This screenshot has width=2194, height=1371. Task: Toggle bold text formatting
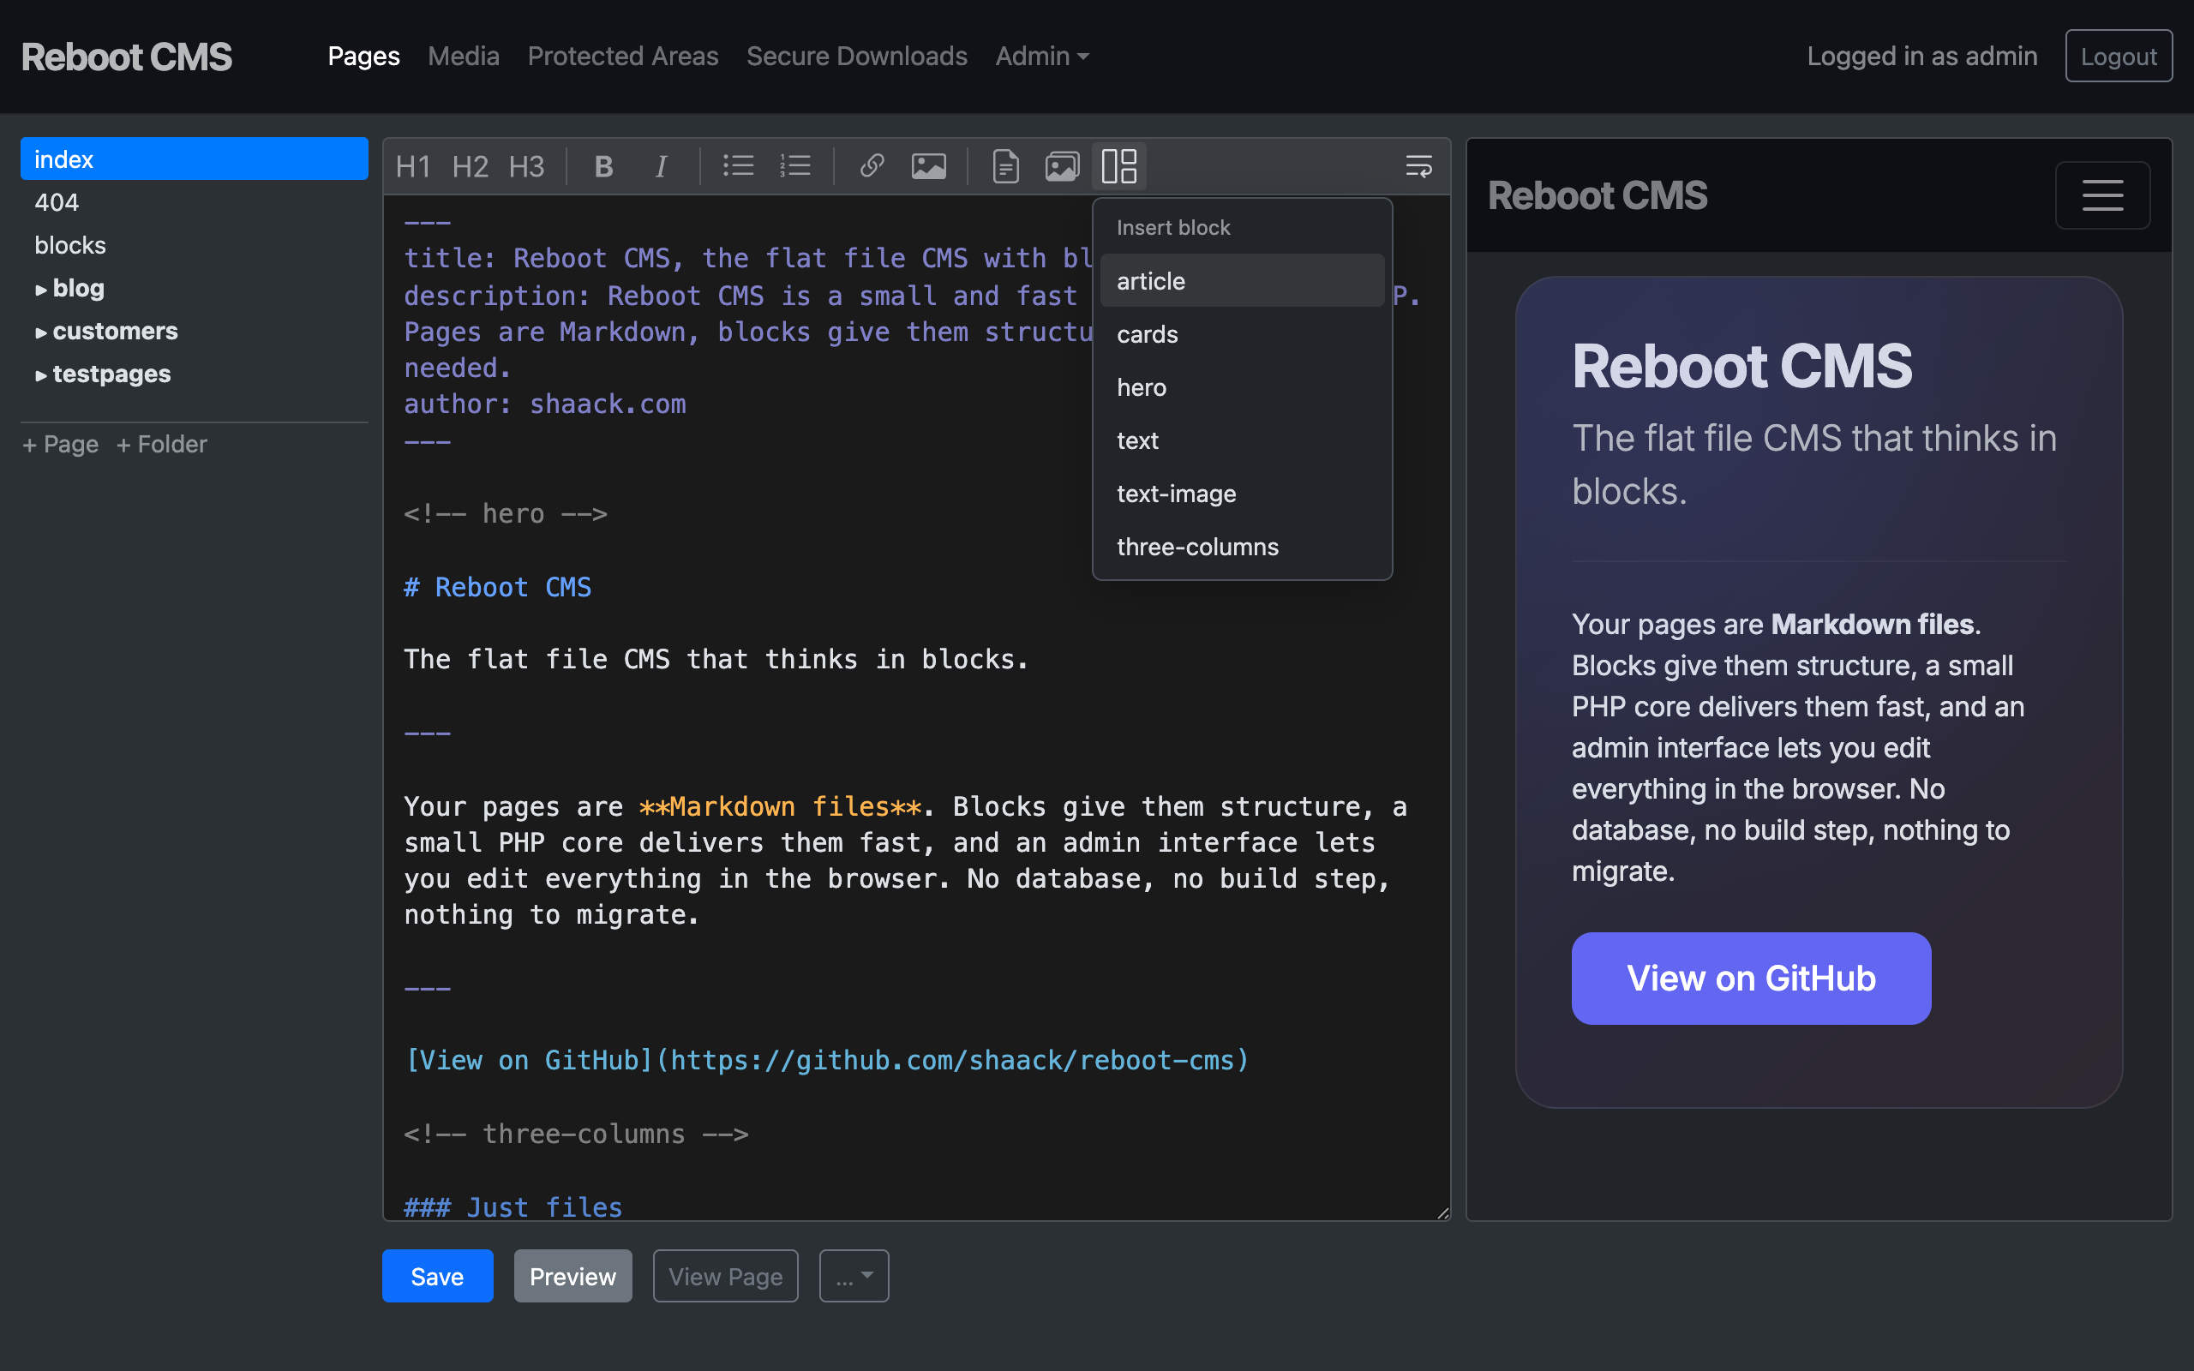tap(604, 166)
